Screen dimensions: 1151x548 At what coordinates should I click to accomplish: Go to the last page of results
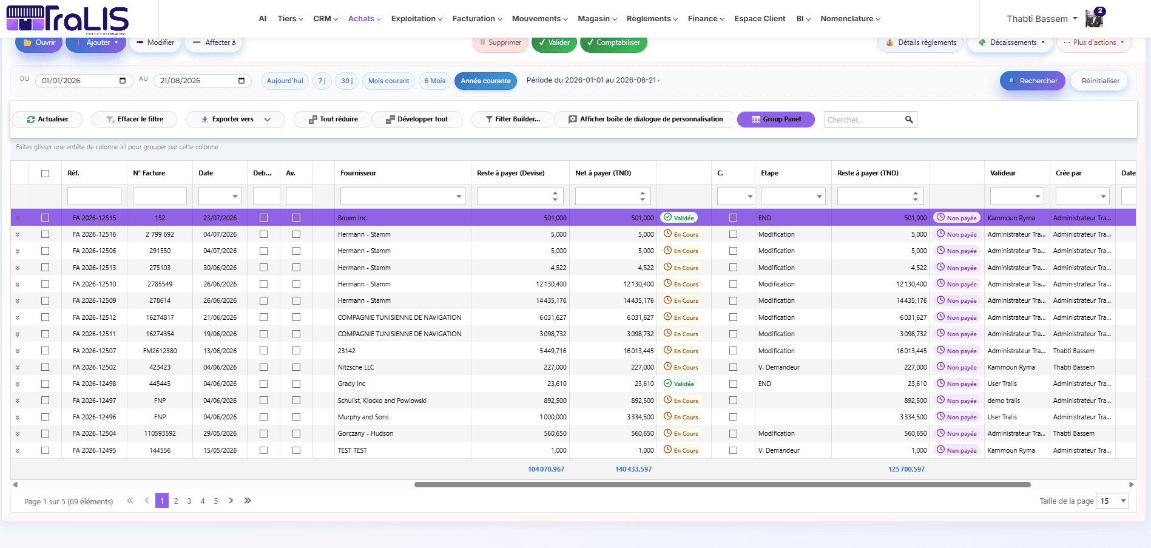pyautogui.click(x=248, y=501)
